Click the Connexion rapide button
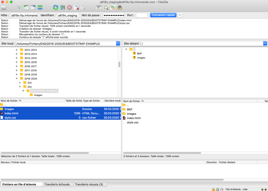 (163, 15)
